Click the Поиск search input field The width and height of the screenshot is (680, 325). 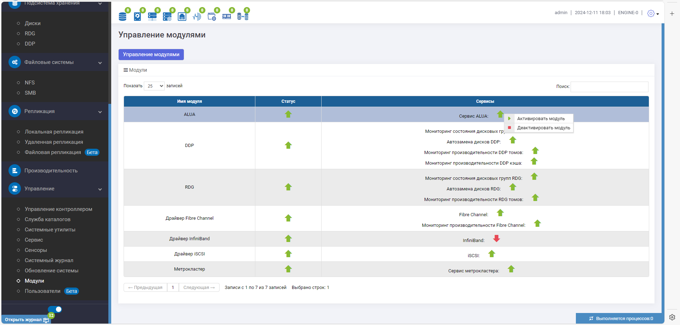click(x=610, y=87)
